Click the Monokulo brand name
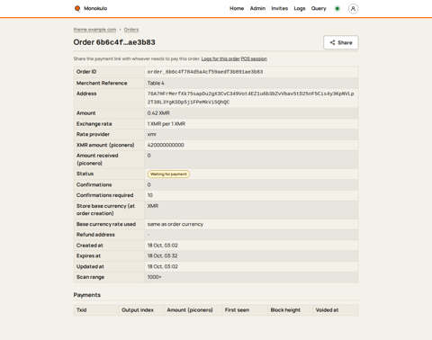The height and width of the screenshot is (340, 432). click(x=95, y=8)
